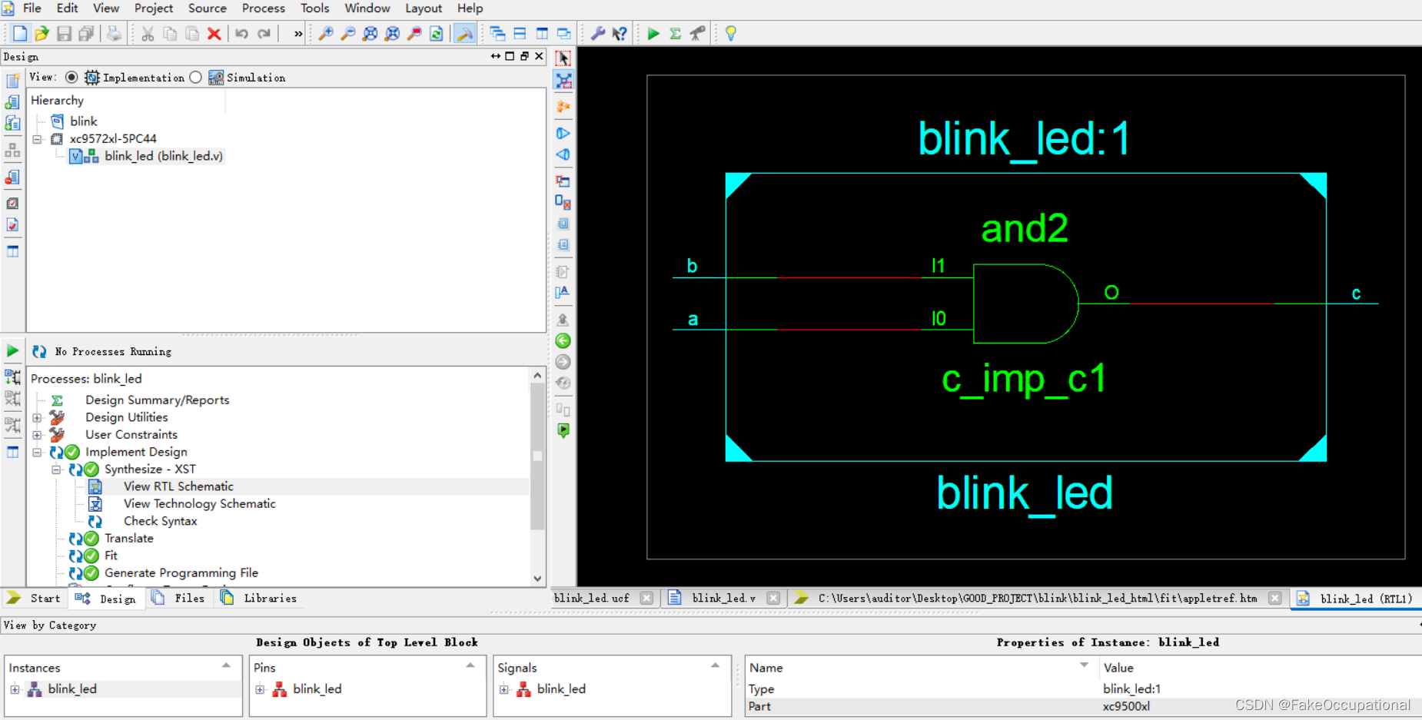The width and height of the screenshot is (1422, 720).
Task: Expand blink_led in Signals list
Action: [x=503, y=689]
